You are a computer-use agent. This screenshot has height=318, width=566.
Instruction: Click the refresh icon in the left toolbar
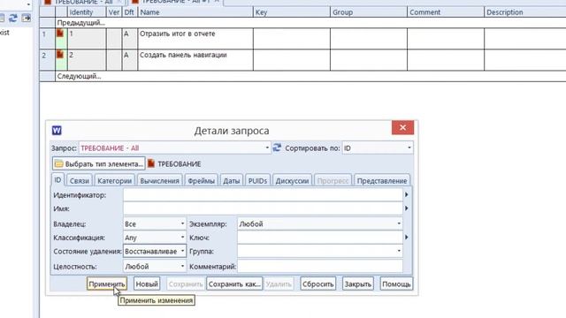[13, 18]
